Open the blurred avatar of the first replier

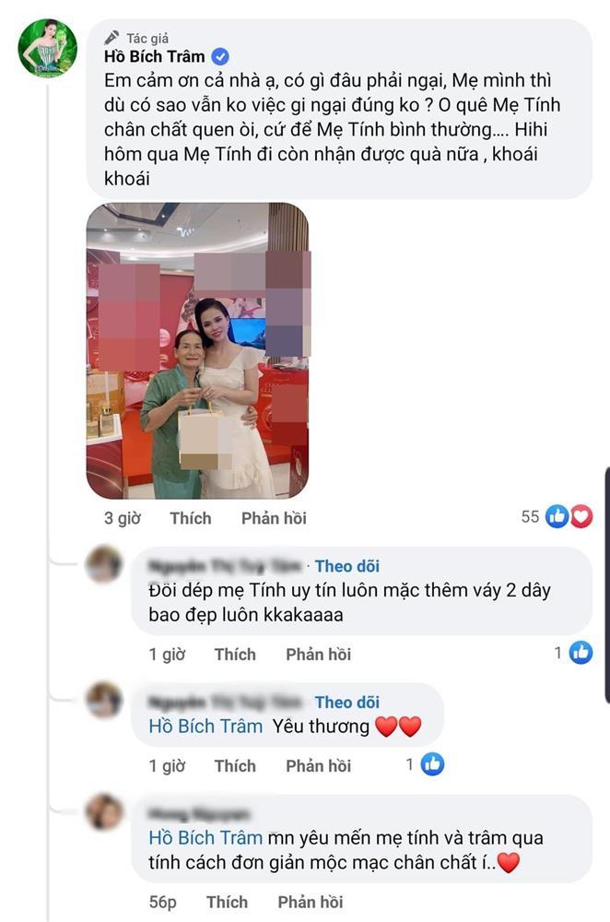(103, 564)
